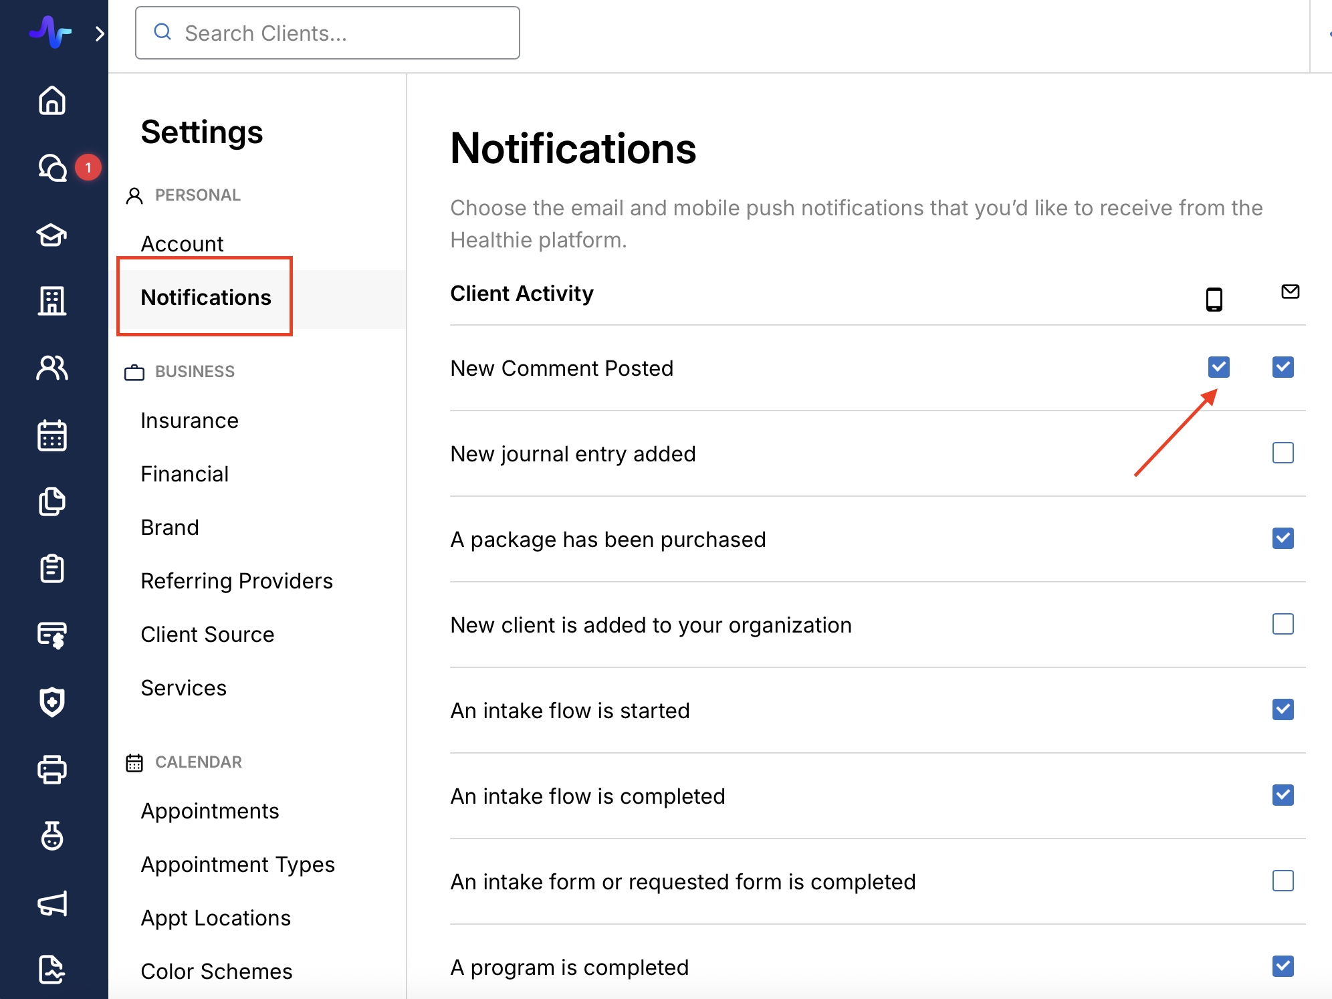Disable email for A package has been purchased
This screenshot has width=1332, height=999.
(1283, 538)
